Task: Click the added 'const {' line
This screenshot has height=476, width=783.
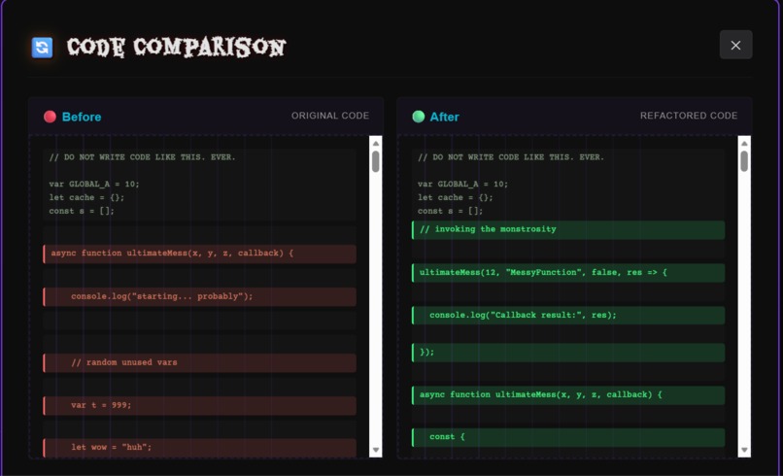Action: coord(568,437)
